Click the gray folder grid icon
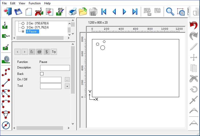This screenshot has height=136, width=200. 93,12
